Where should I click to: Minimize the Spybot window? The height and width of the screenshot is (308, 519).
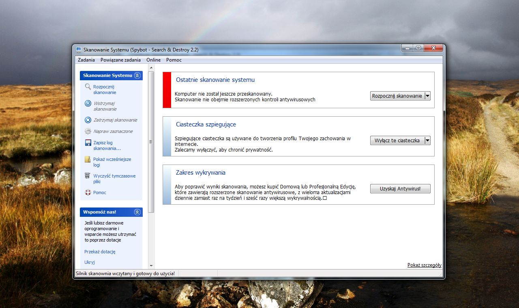click(407, 48)
